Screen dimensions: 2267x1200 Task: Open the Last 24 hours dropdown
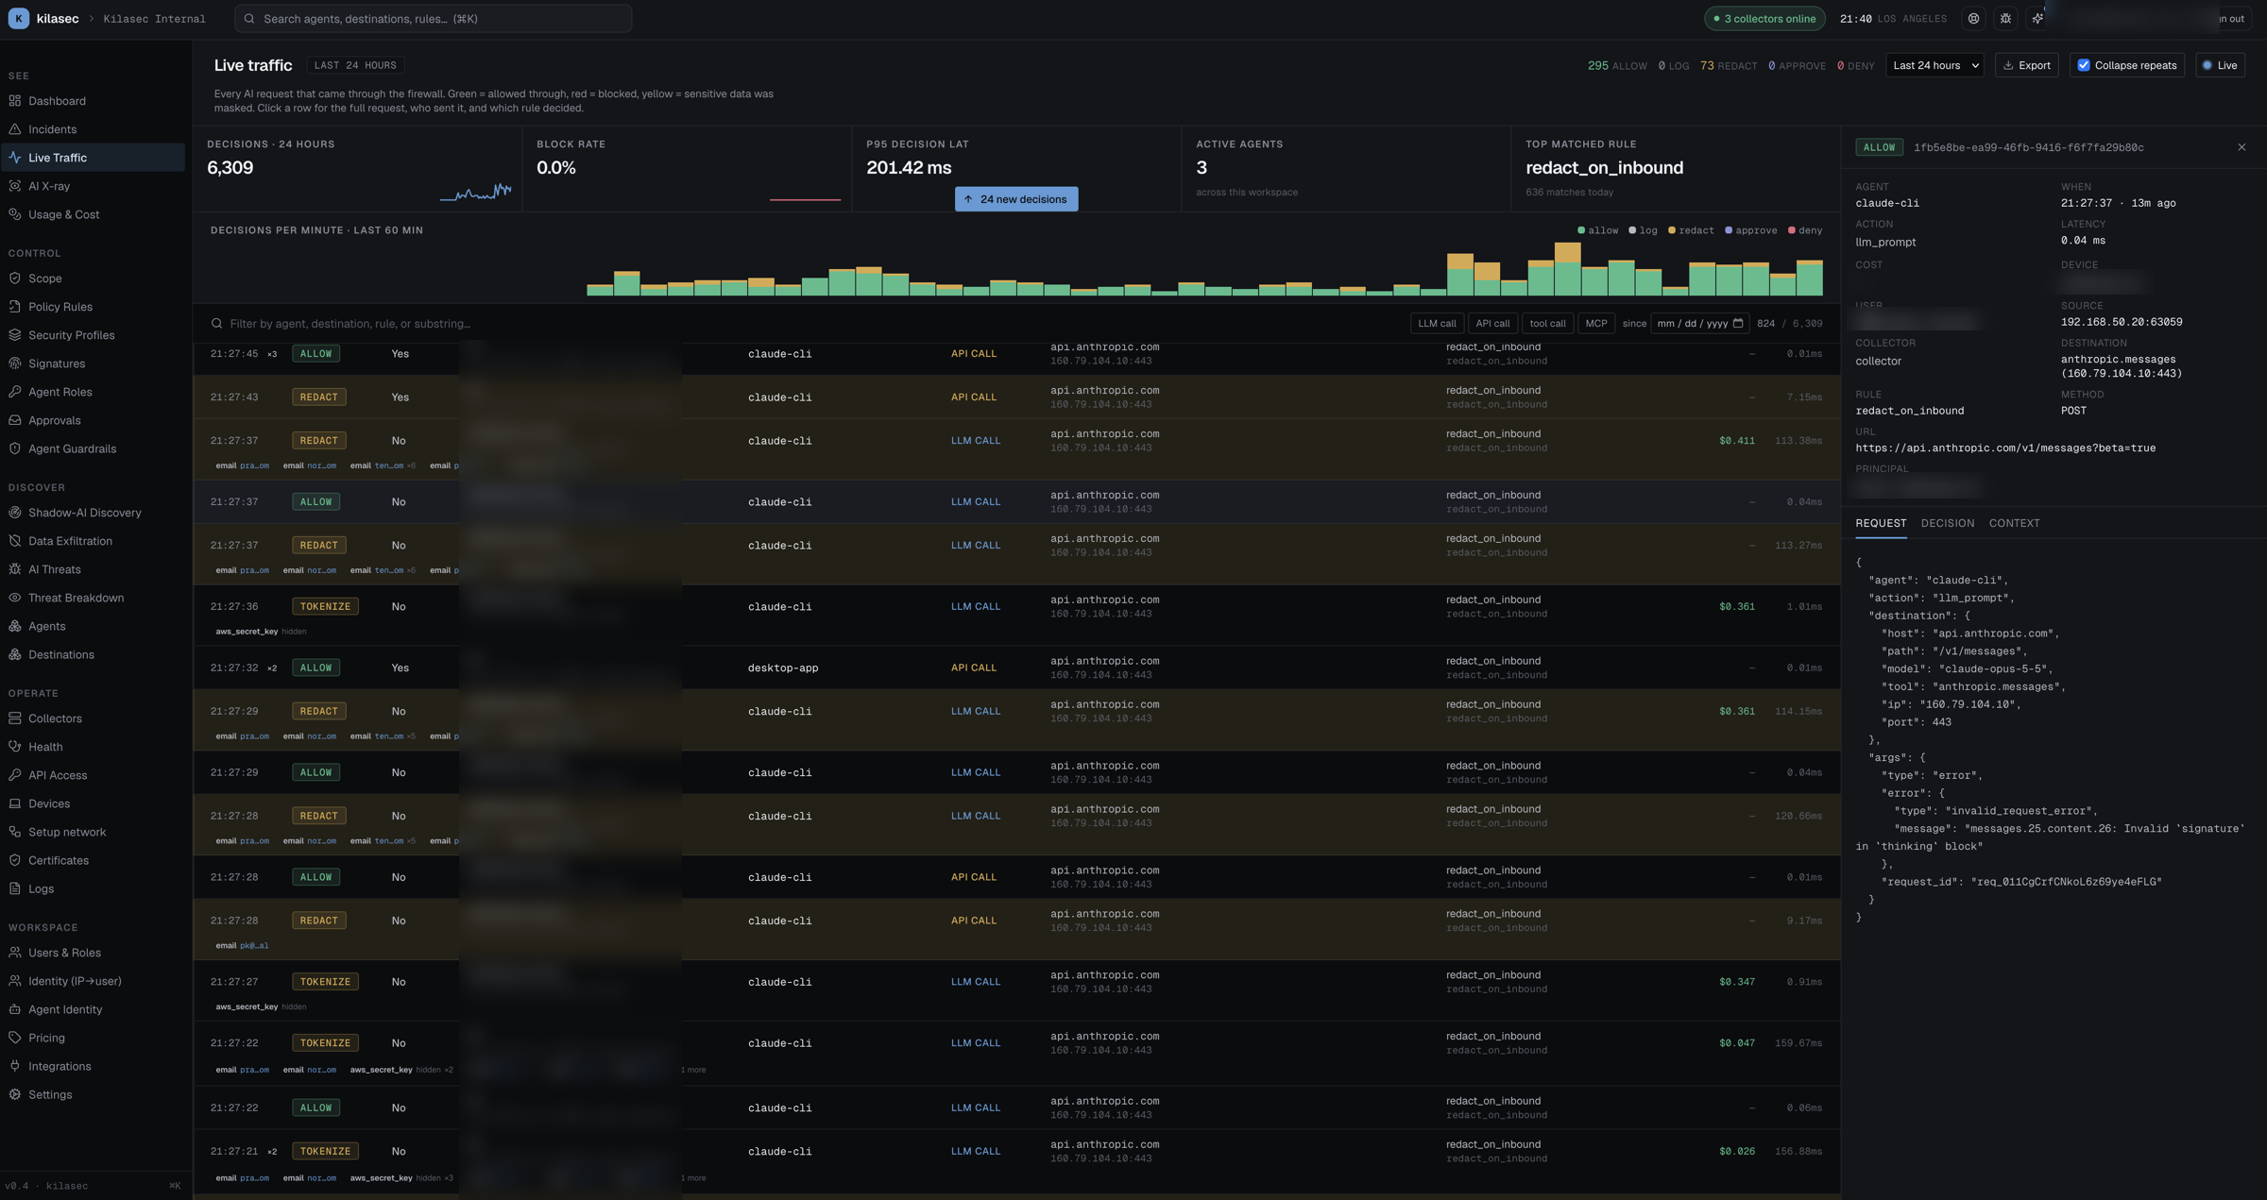pos(1935,65)
